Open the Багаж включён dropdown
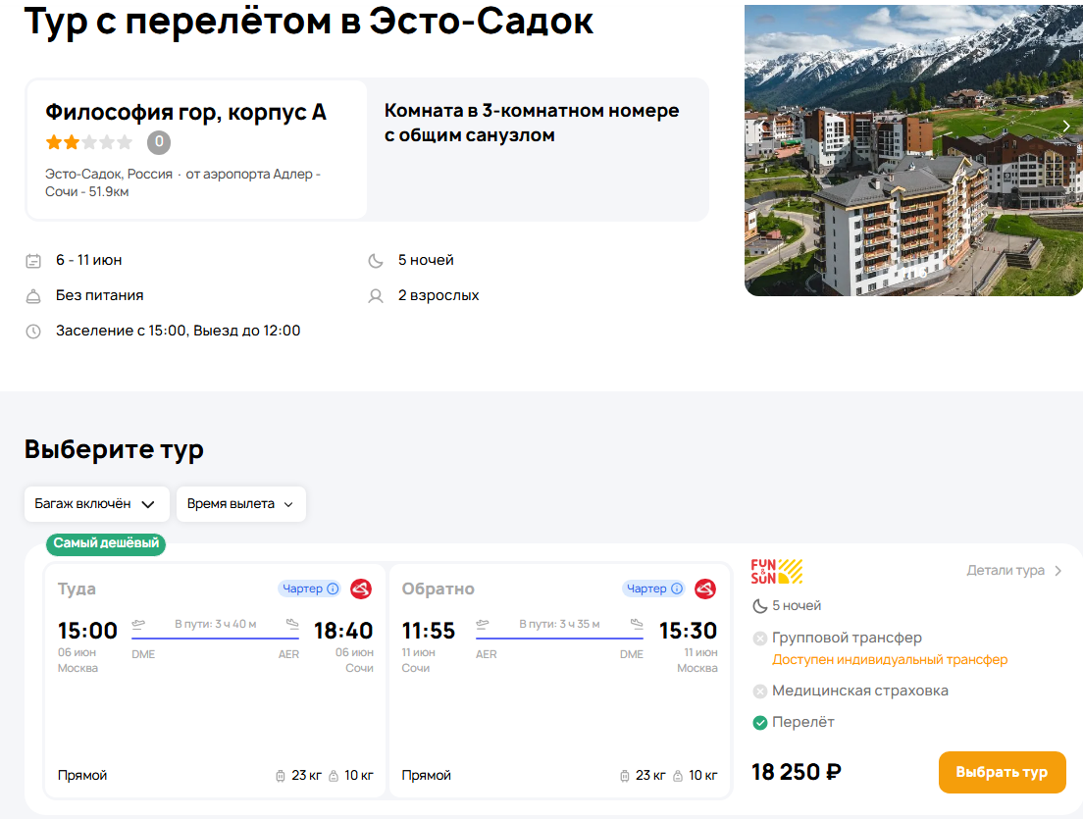The width and height of the screenshot is (1083, 819). pyautogui.click(x=97, y=504)
